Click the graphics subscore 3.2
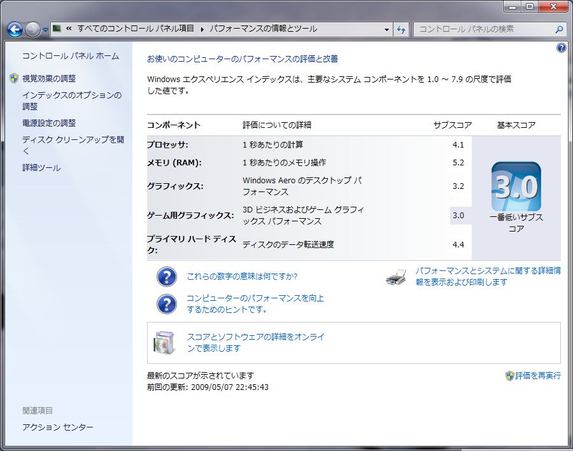Image resolution: width=573 pixels, height=451 pixels. 458,186
